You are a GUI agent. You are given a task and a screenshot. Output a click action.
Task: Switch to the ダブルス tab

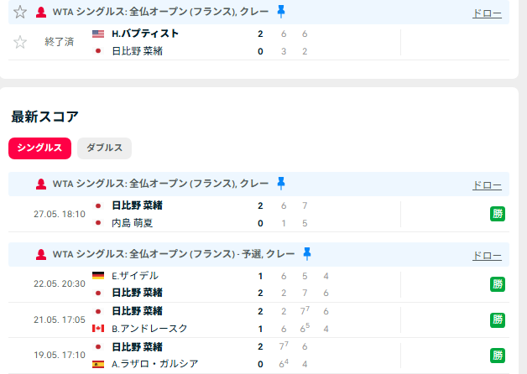104,148
